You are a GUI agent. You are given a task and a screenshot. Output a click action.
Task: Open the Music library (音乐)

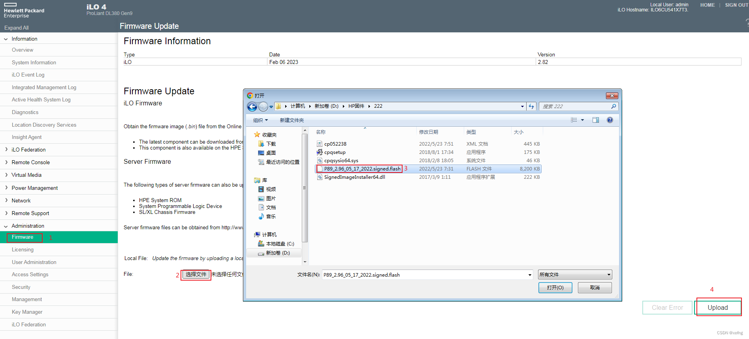(x=267, y=216)
